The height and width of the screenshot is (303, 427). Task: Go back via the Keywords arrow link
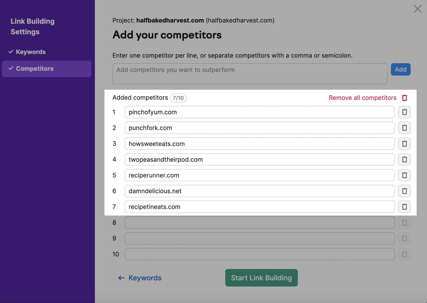click(x=140, y=278)
